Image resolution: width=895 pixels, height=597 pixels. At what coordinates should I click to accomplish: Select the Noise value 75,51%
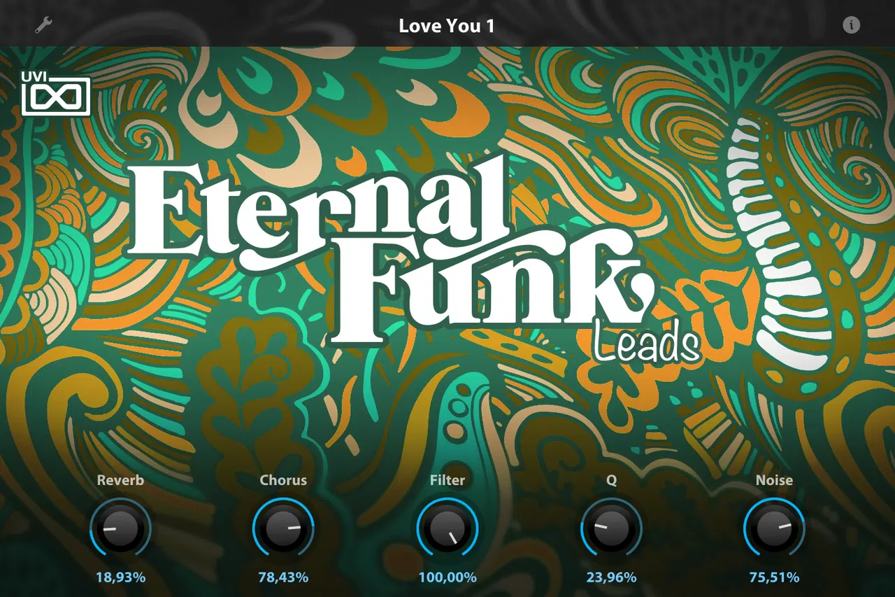(x=774, y=577)
